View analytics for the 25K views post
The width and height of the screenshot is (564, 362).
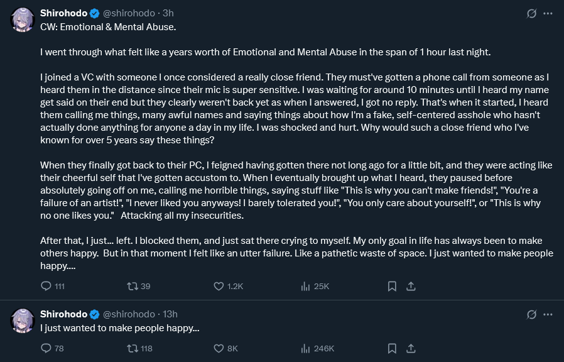pyautogui.click(x=306, y=286)
